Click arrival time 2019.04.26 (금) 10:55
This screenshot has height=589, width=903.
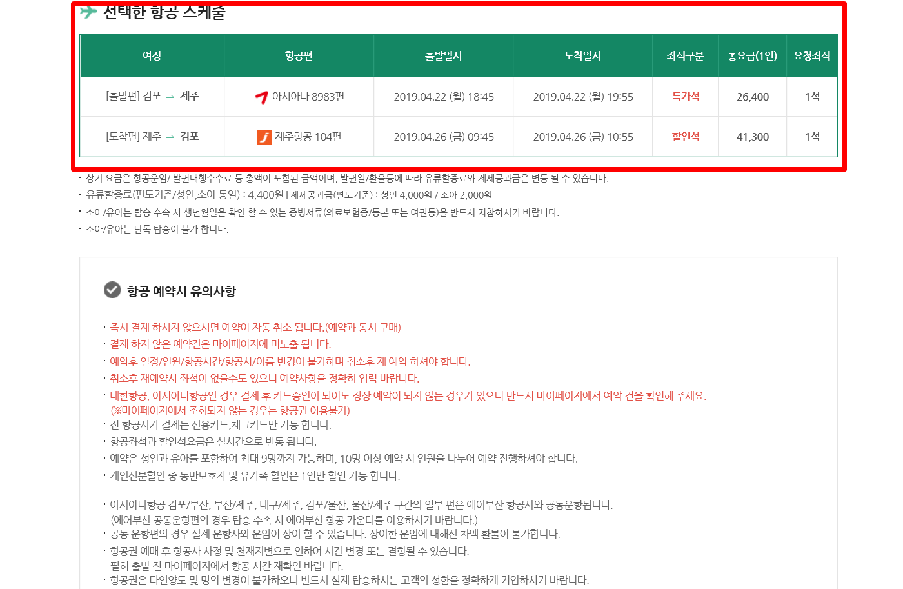tap(583, 137)
